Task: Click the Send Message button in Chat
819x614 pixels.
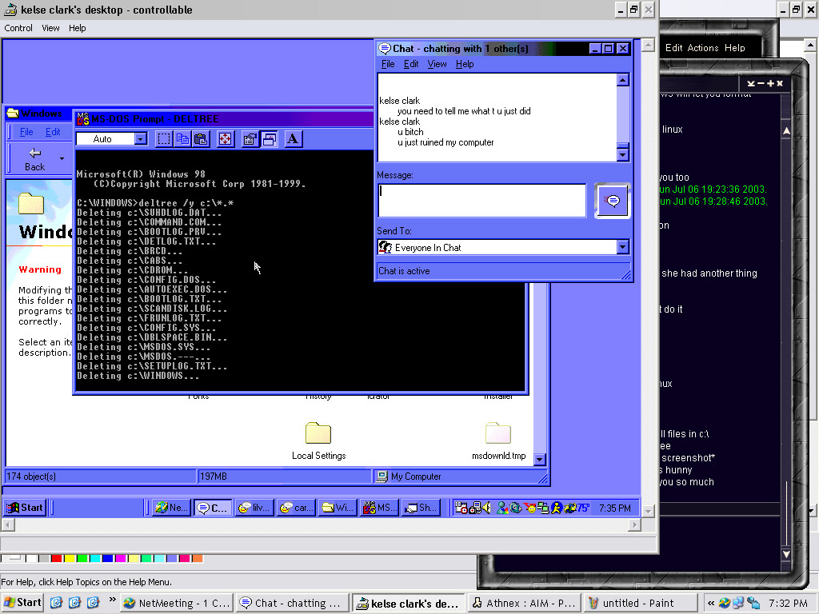Action: tap(612, 201)
